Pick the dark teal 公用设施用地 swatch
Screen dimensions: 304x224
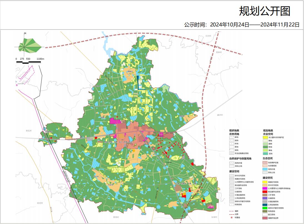tap(265, 205)
